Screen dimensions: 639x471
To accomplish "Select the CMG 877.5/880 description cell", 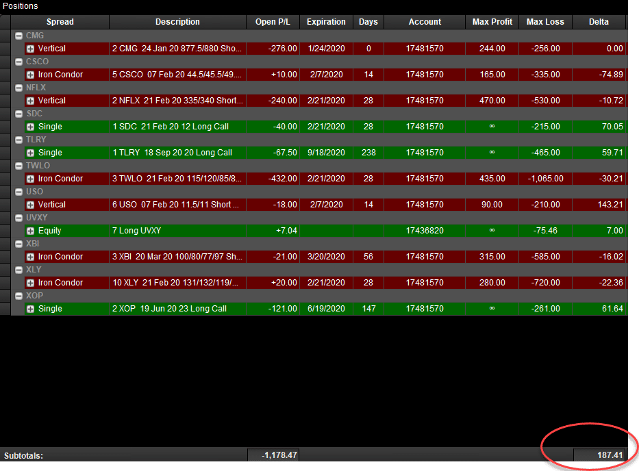I will coord(177,49).
